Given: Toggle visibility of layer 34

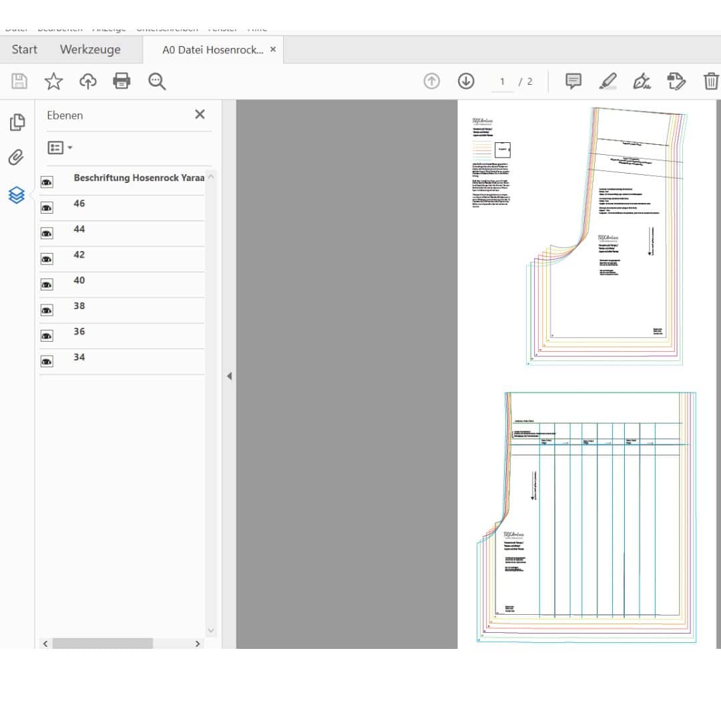Looking at the screenshot, I should click(47, 362).
